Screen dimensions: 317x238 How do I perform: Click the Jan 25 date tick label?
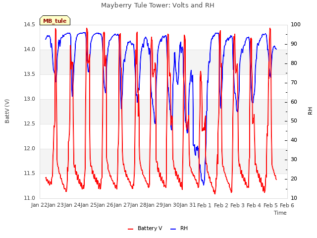(89, 205)
